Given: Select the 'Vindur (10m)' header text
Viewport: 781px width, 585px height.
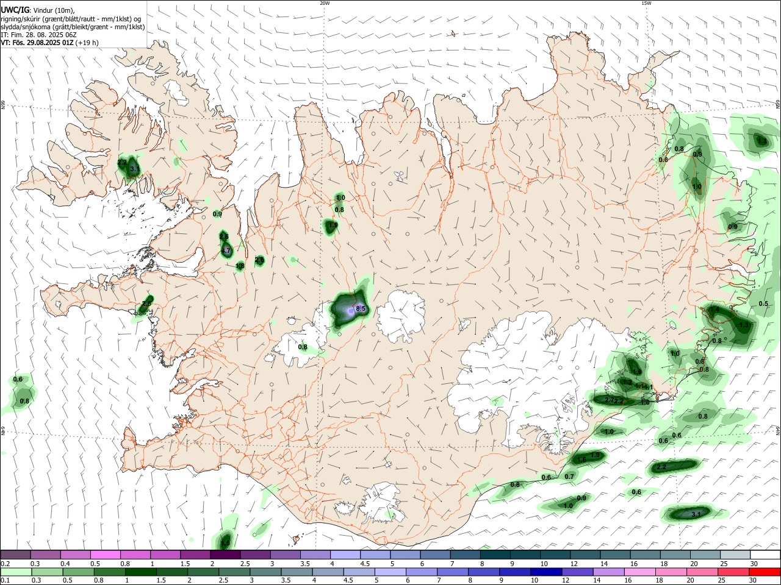Looking at the screenshot, I should click(x=53, y=10).
